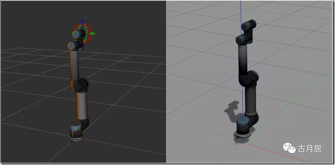Click the top wrist joint in the gray view
The width and height of the screenshot is (335, 165).
248,25
